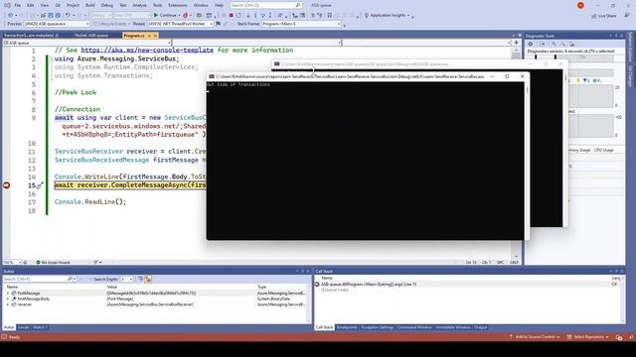Click the Live Share button

(604, 16)
